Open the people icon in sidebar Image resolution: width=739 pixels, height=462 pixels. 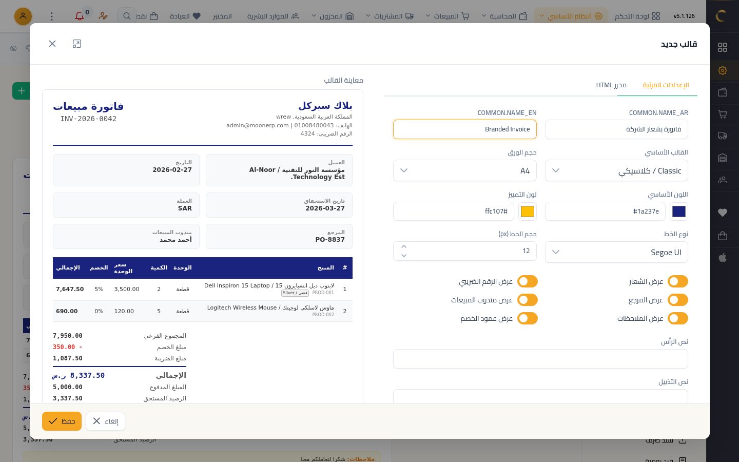pos(723,180)
